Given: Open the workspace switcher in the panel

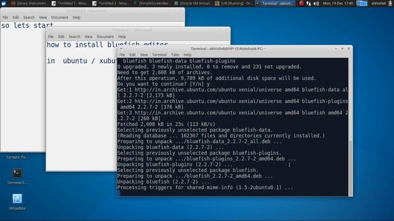Looking at the screenshot, I should pyautogui.click(x=361, y=3).
